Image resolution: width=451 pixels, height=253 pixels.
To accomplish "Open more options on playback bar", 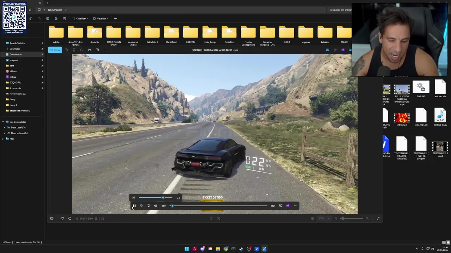I will click(295, 206).
